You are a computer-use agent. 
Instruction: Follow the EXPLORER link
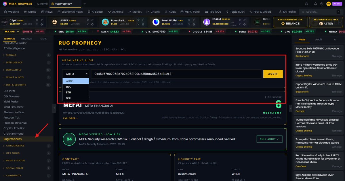[70, 118]
